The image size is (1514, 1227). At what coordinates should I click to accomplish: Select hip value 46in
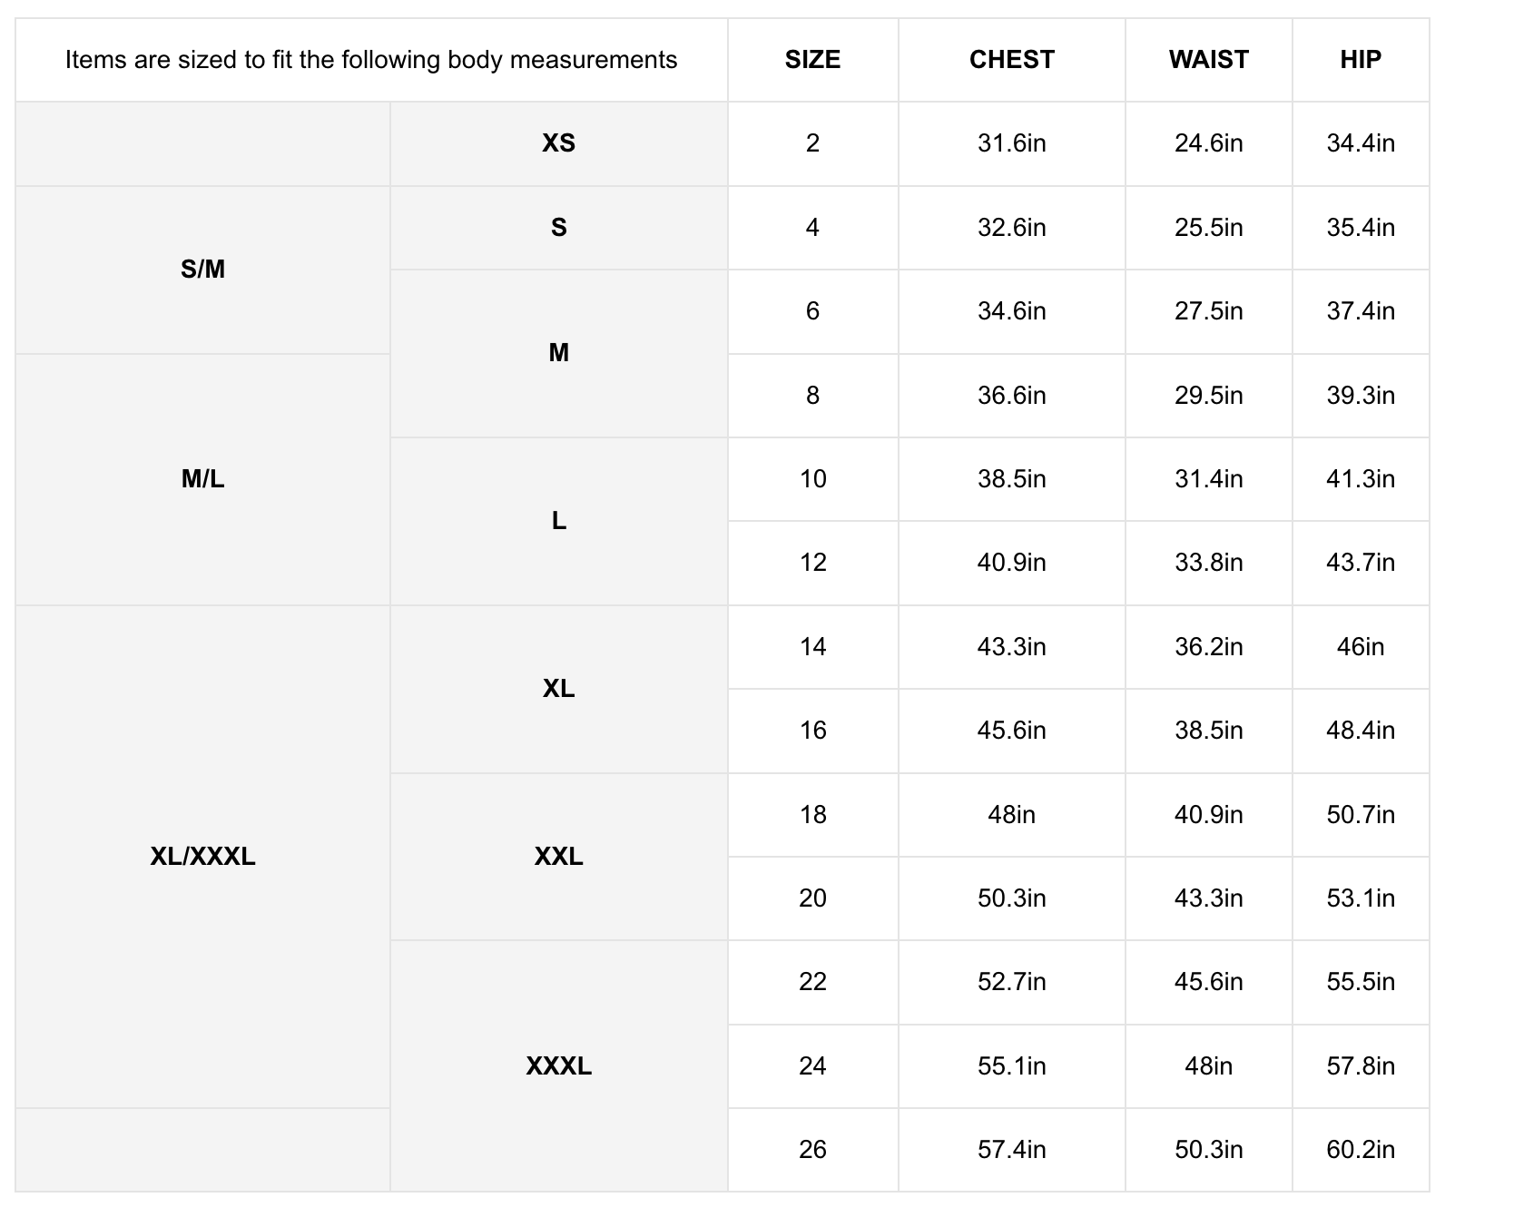[1360, 647]
